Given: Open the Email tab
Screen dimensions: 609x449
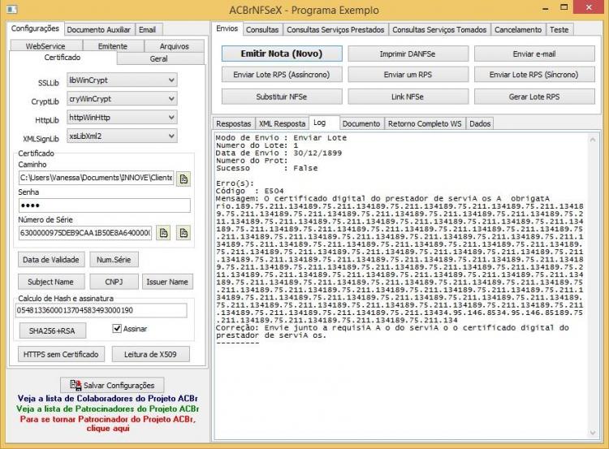Looking at the screenshot, I should [x=148, y=29].
